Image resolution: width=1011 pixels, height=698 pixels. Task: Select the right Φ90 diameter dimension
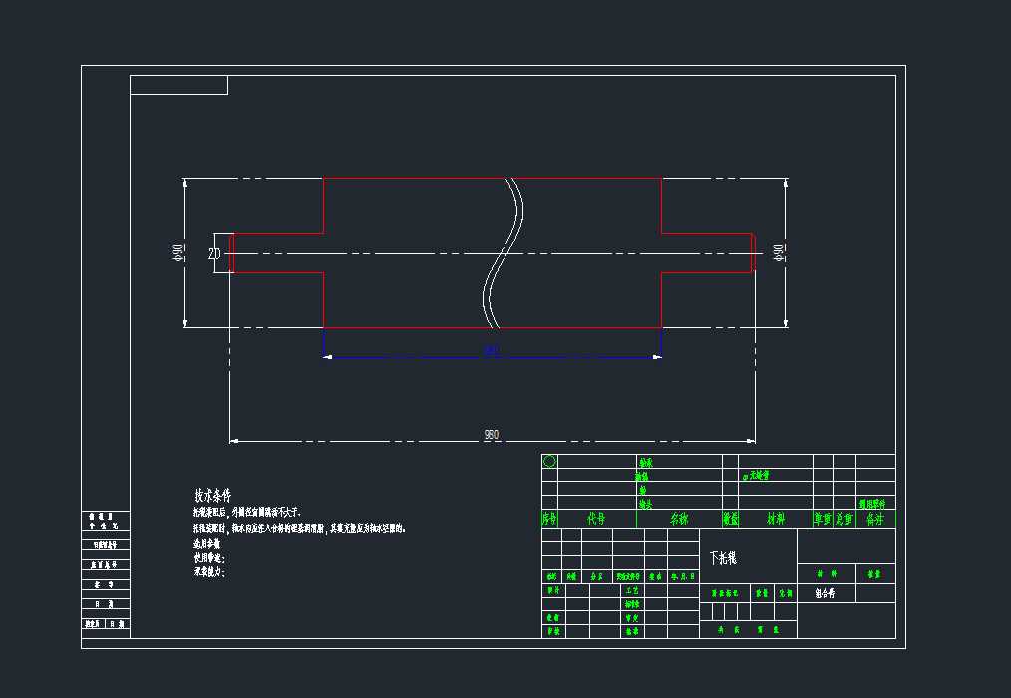779,253
